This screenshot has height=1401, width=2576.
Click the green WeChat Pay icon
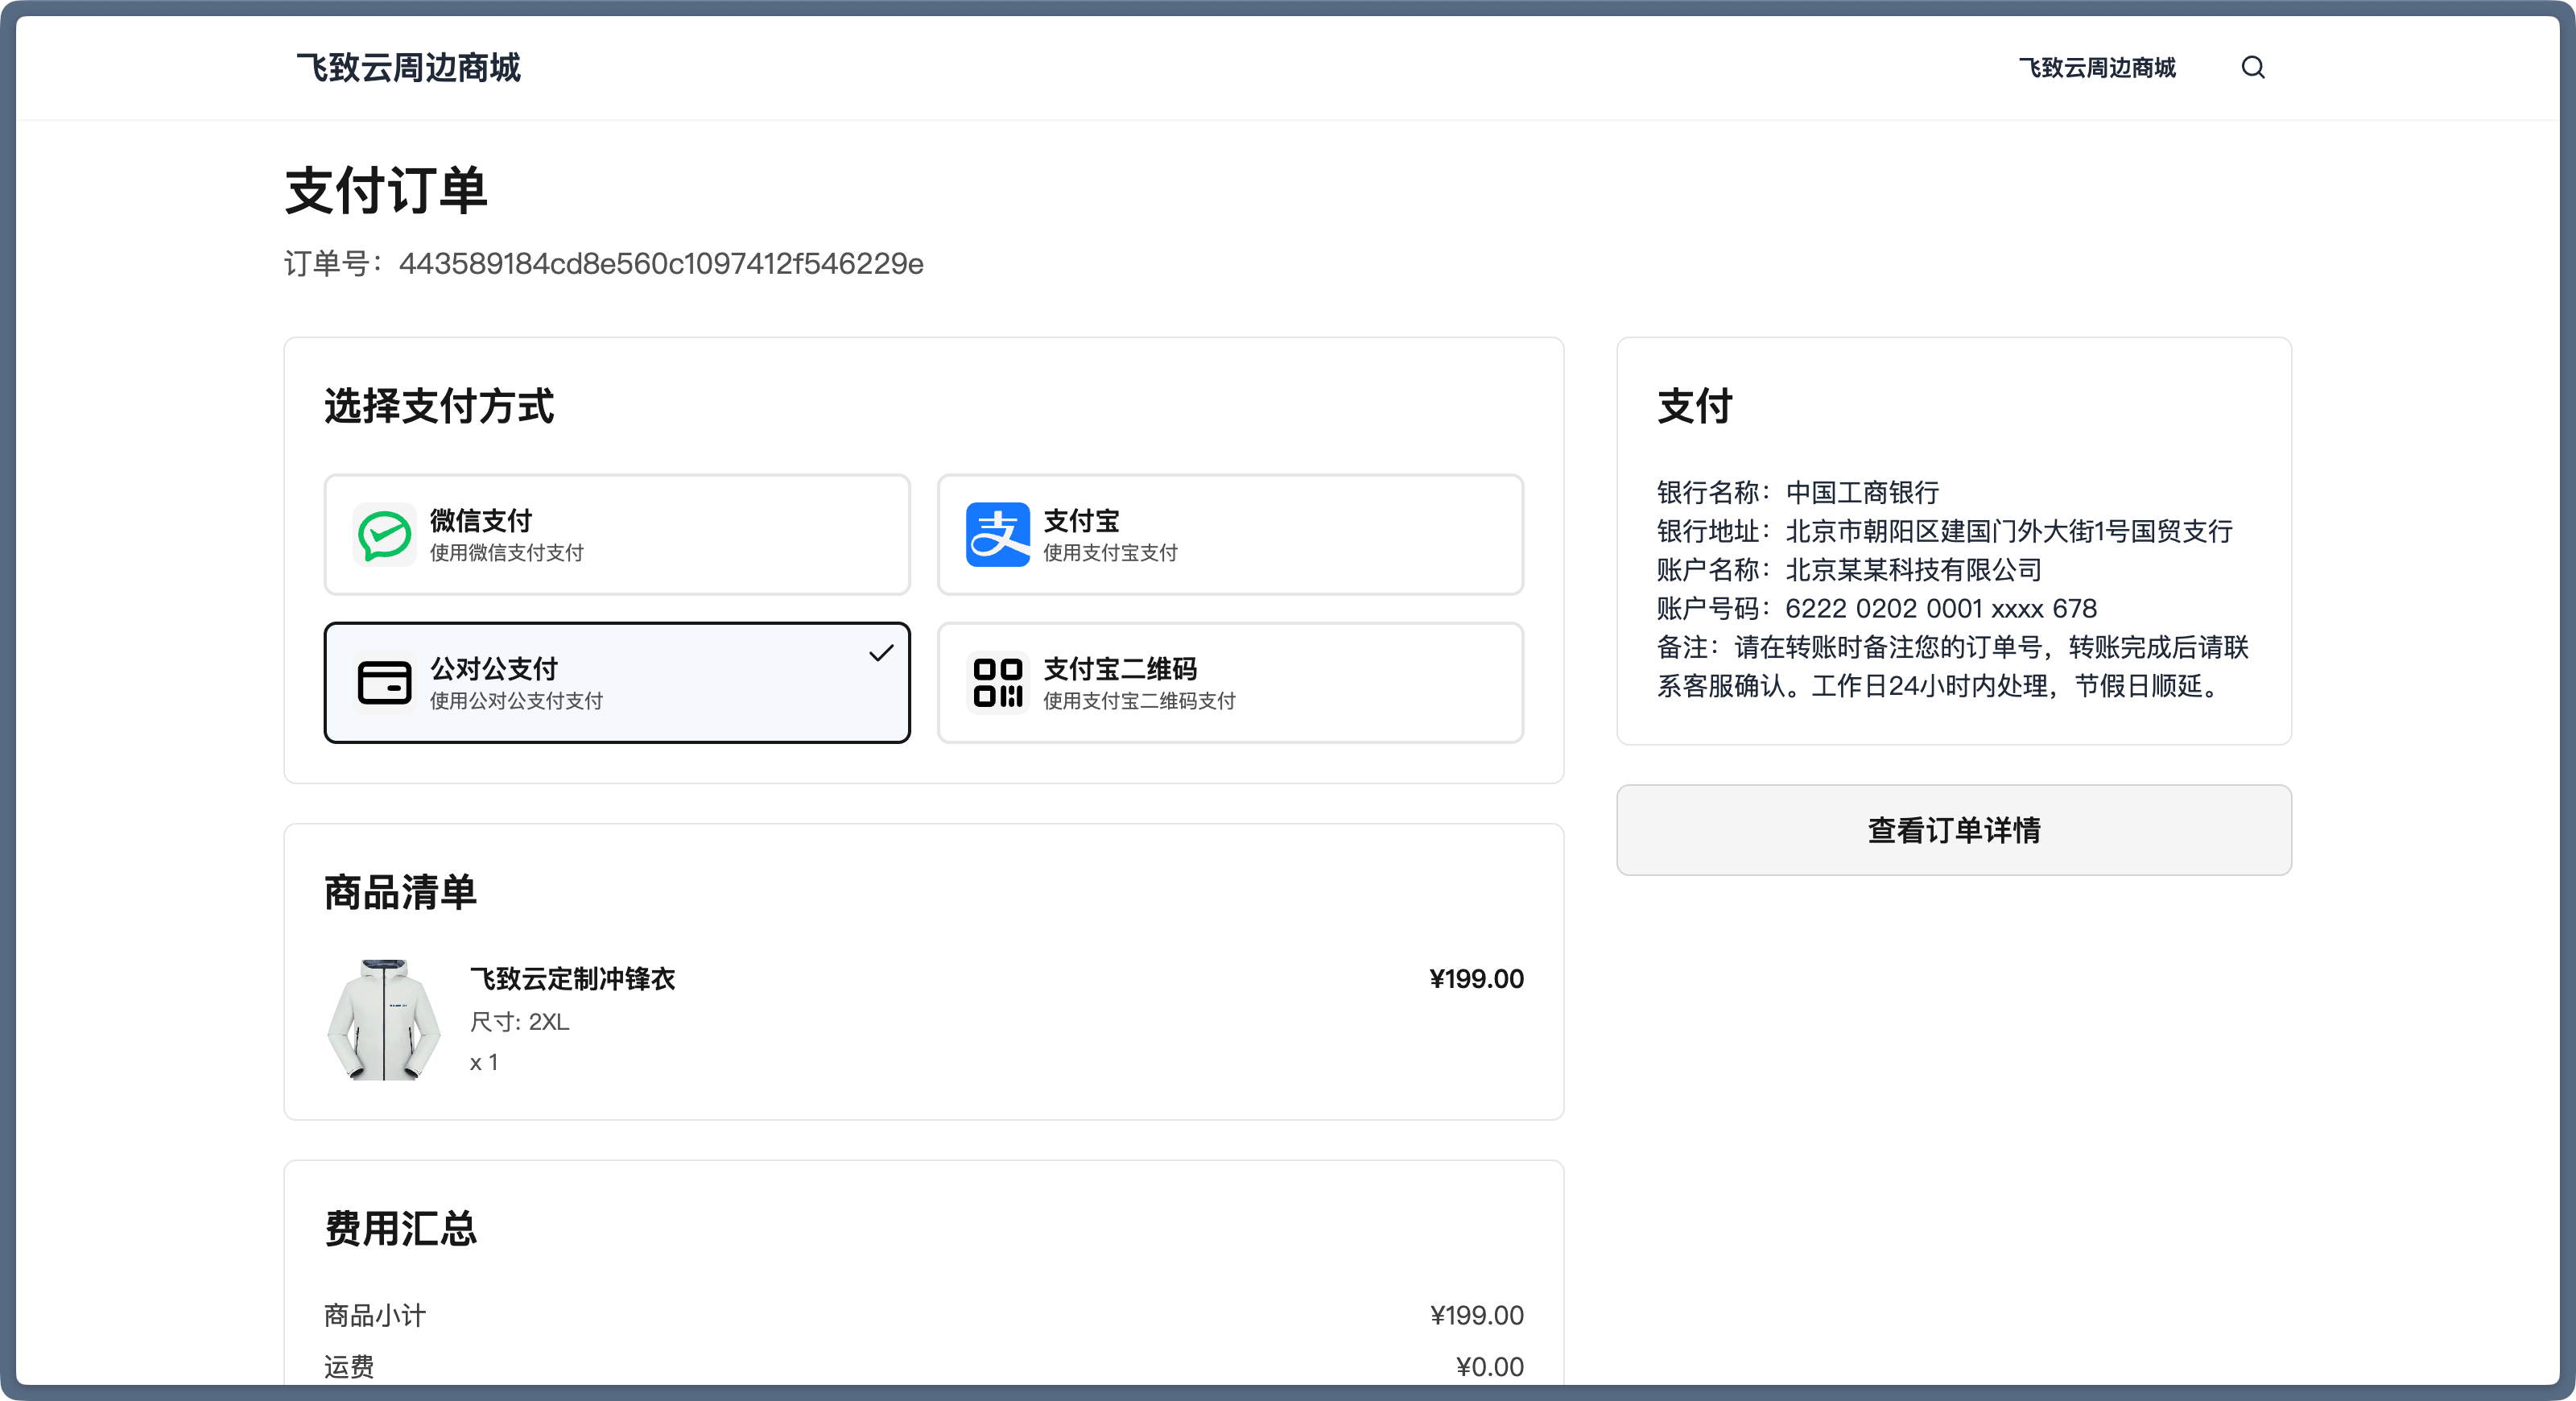pos(384,535)
